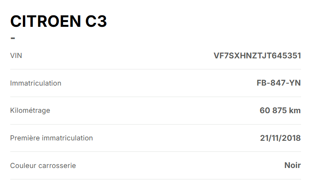
Task: Click the Première immatriculation label
Action: (x=51, y=138)
